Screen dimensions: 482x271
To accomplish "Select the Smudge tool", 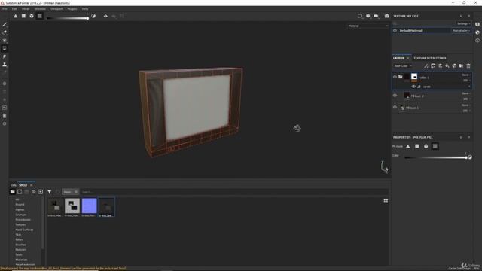I will click(x=5, y=56).
